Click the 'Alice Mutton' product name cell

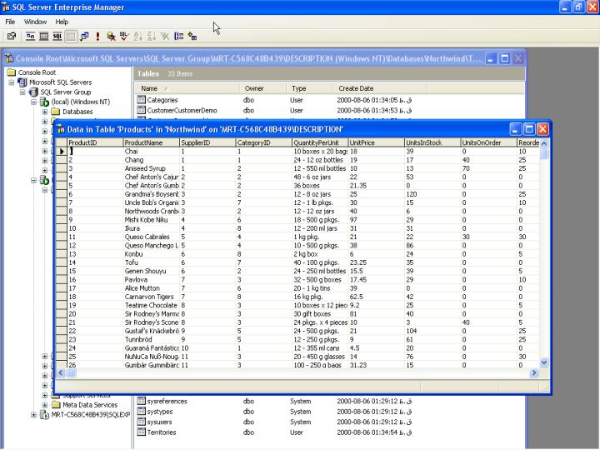pyautogui.click(x=151, y=288)
